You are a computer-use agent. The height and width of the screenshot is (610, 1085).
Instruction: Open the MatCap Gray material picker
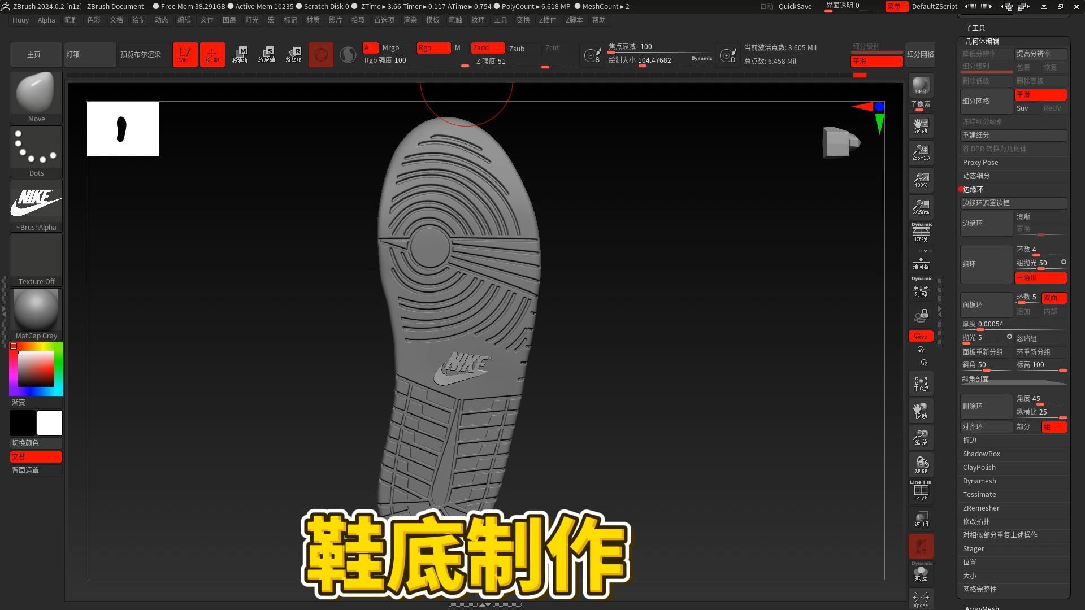[x=36, y=314]
